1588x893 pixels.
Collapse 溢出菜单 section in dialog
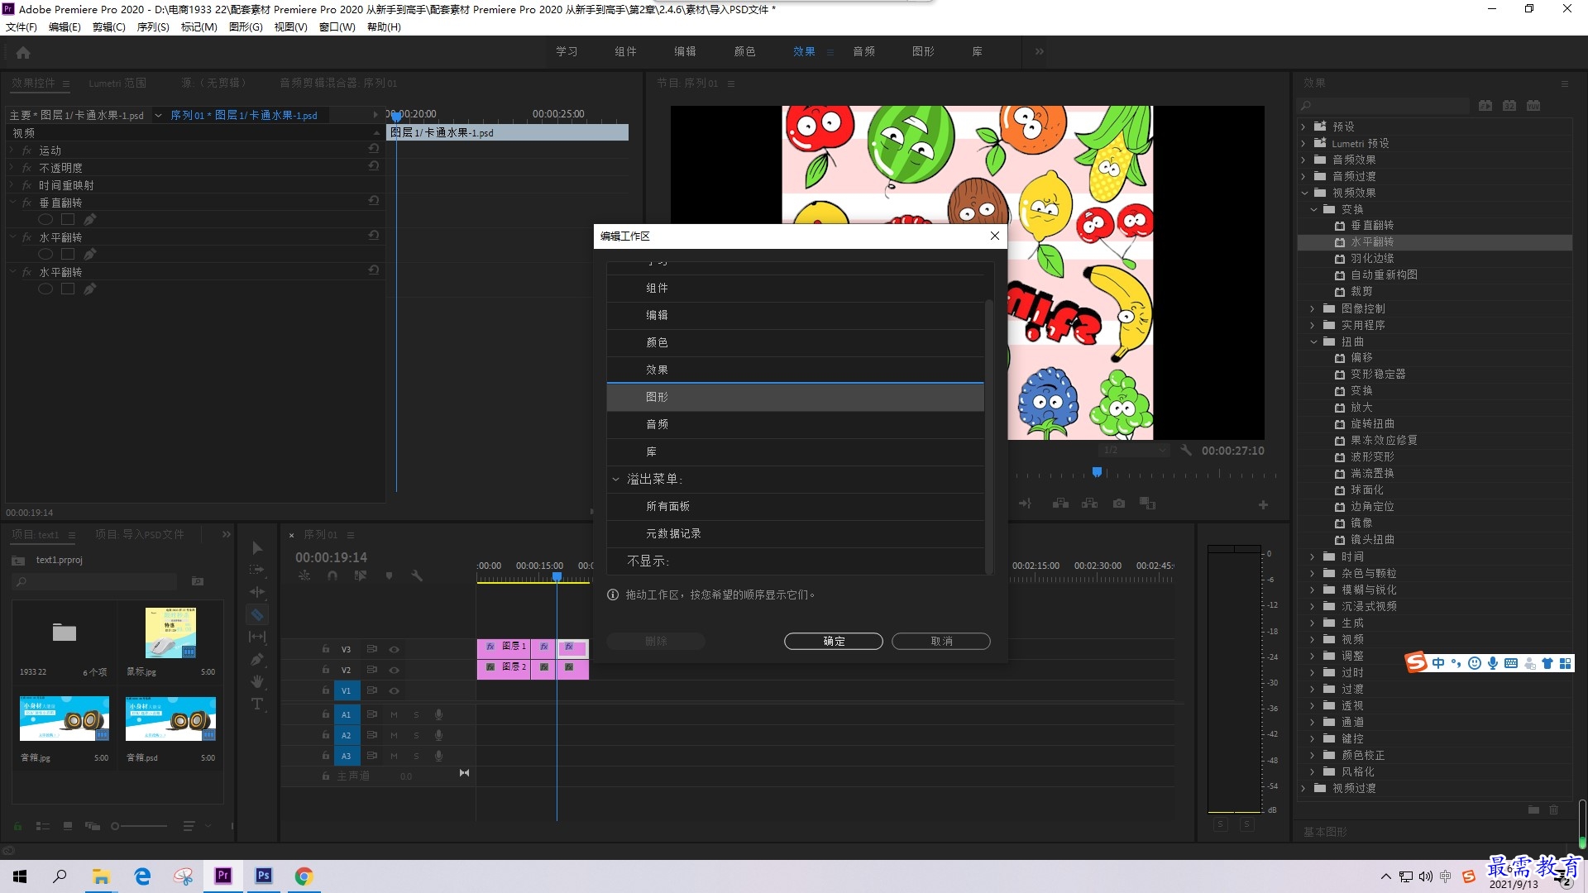(x=615, y=479)
